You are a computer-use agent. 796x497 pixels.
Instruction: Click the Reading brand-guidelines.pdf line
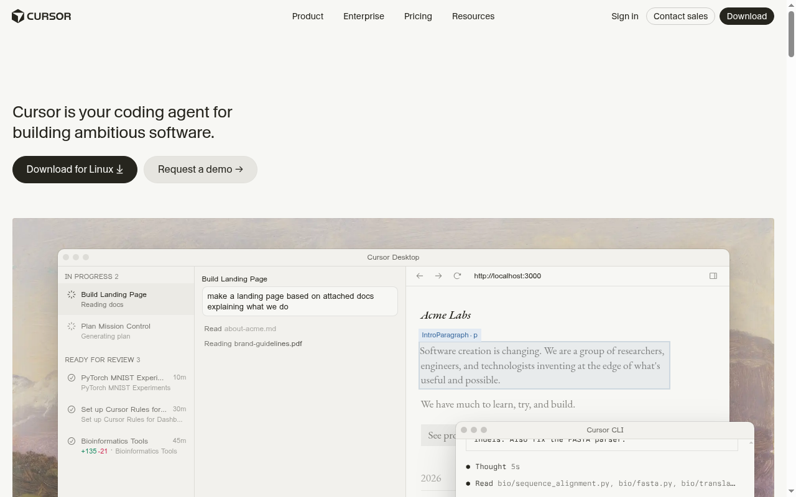253,344
